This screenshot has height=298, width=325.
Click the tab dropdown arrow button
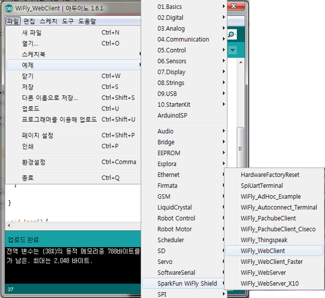[x=233, y=50]
